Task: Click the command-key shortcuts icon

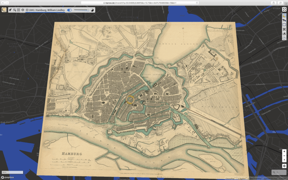Action: pos(284,29)
